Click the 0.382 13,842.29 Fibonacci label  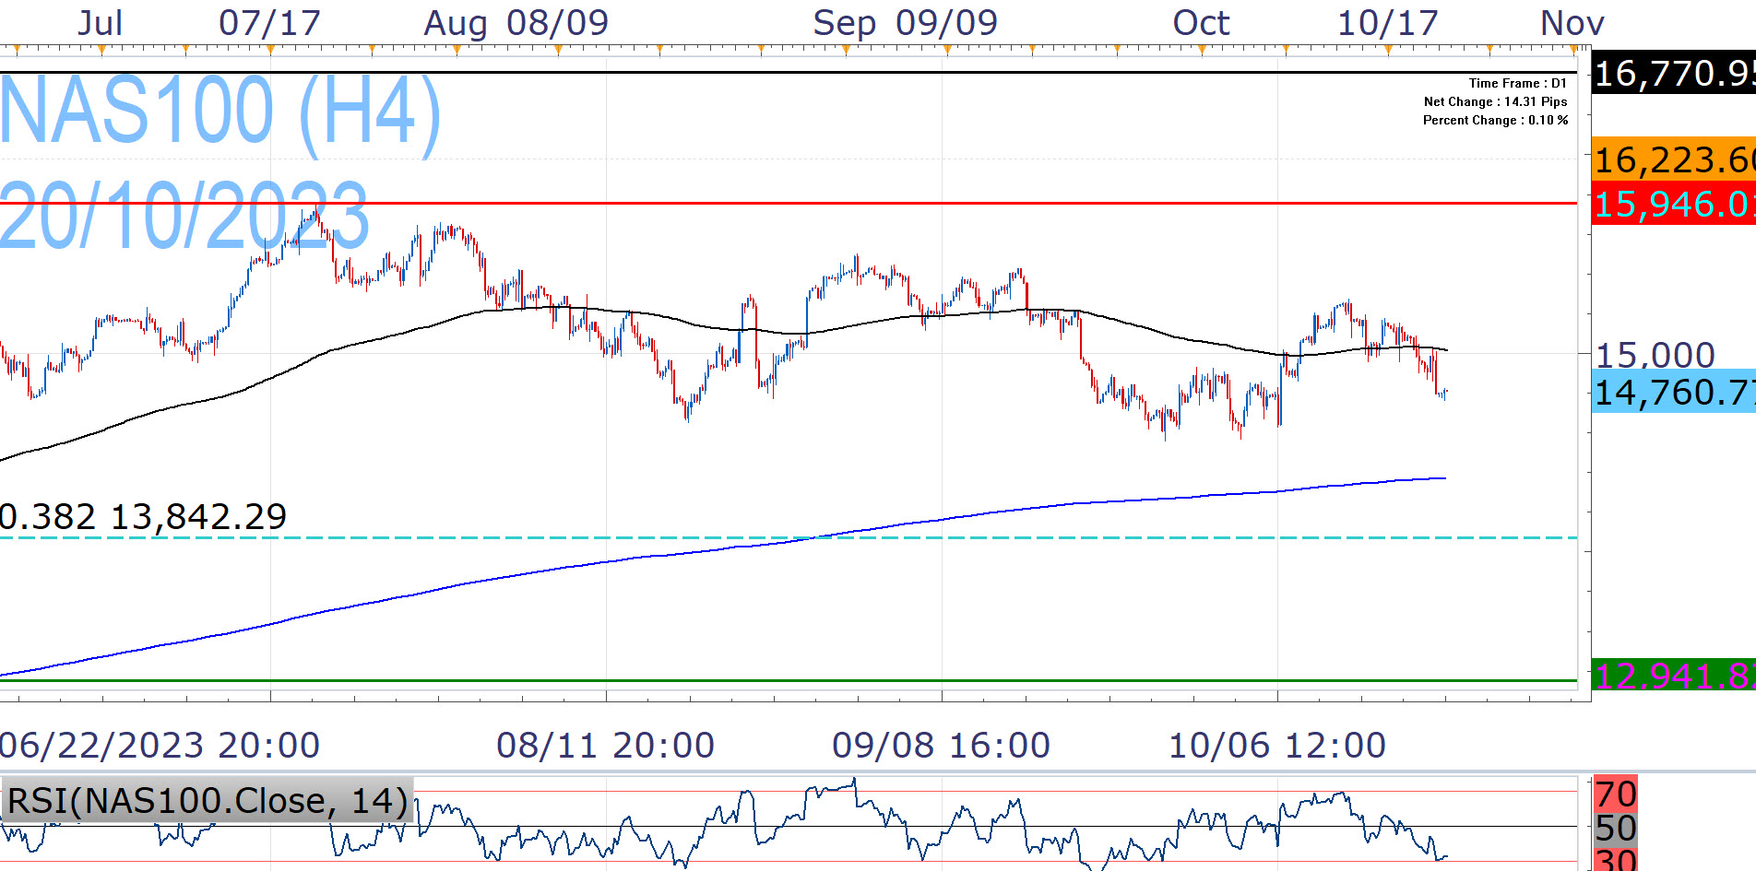click(144, 517)
